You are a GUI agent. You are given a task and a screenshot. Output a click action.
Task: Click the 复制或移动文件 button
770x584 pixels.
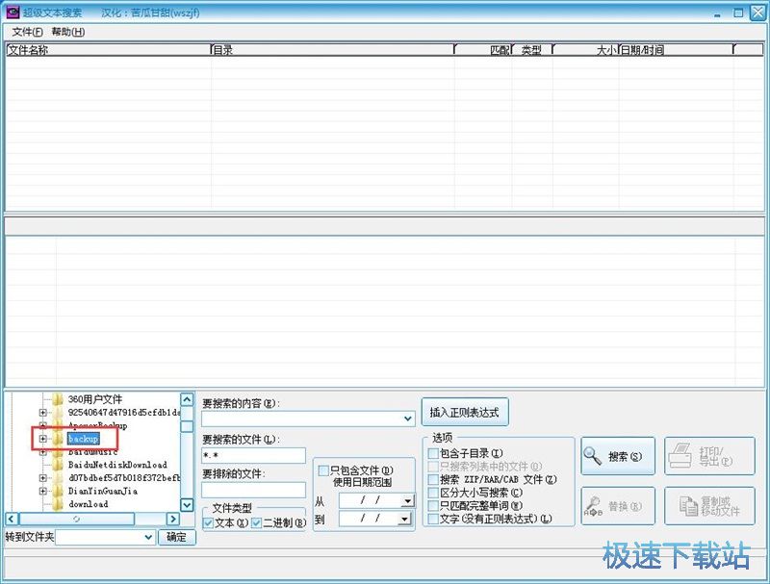709,506
